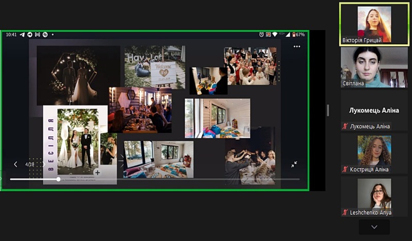Screen dimensions: 412x241
Task: Click the speaker notification icon next to Telegram
Action: pyautogui.click(x=30, y=35)
